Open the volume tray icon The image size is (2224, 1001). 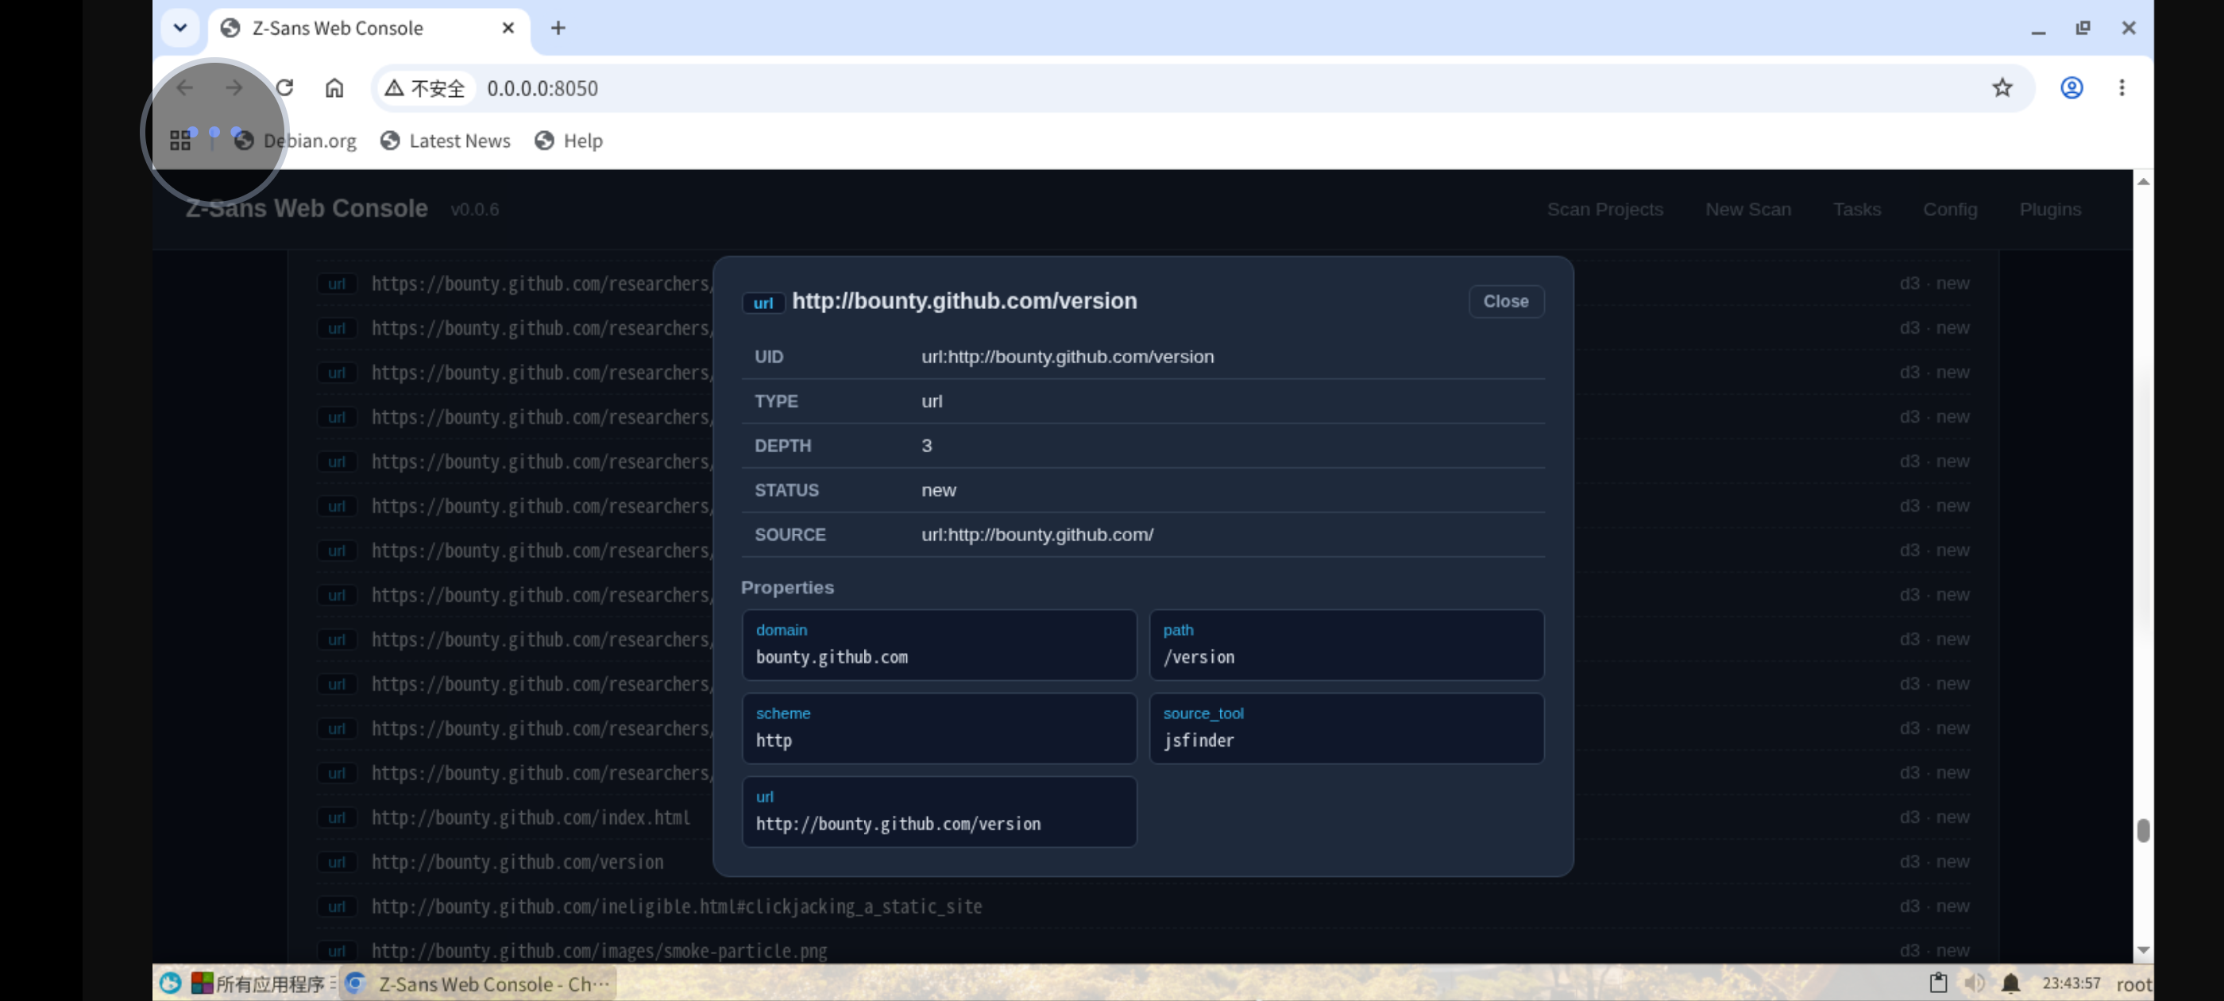[1974, 983]
